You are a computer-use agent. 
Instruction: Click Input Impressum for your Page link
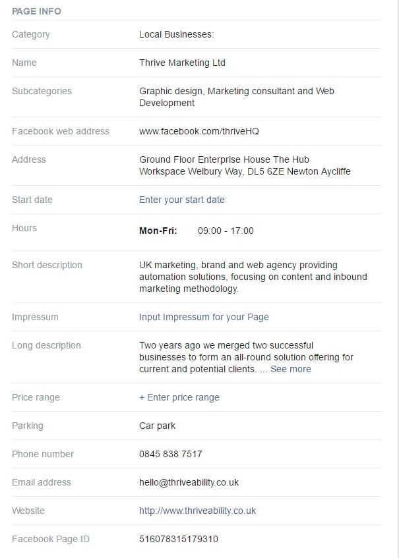(x=204, y=317)
